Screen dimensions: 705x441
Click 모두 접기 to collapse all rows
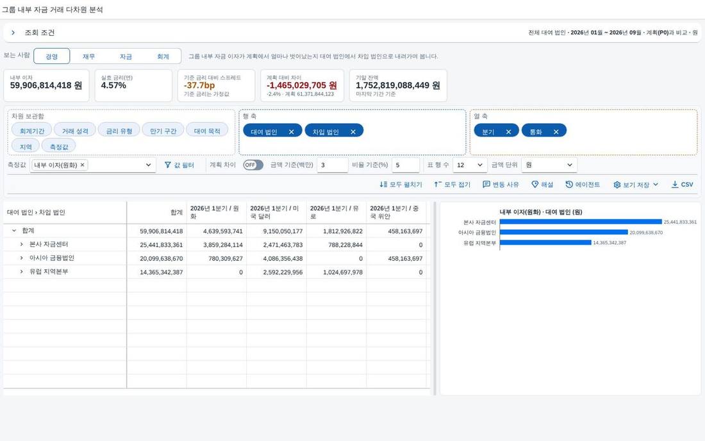tap(452, 185)
